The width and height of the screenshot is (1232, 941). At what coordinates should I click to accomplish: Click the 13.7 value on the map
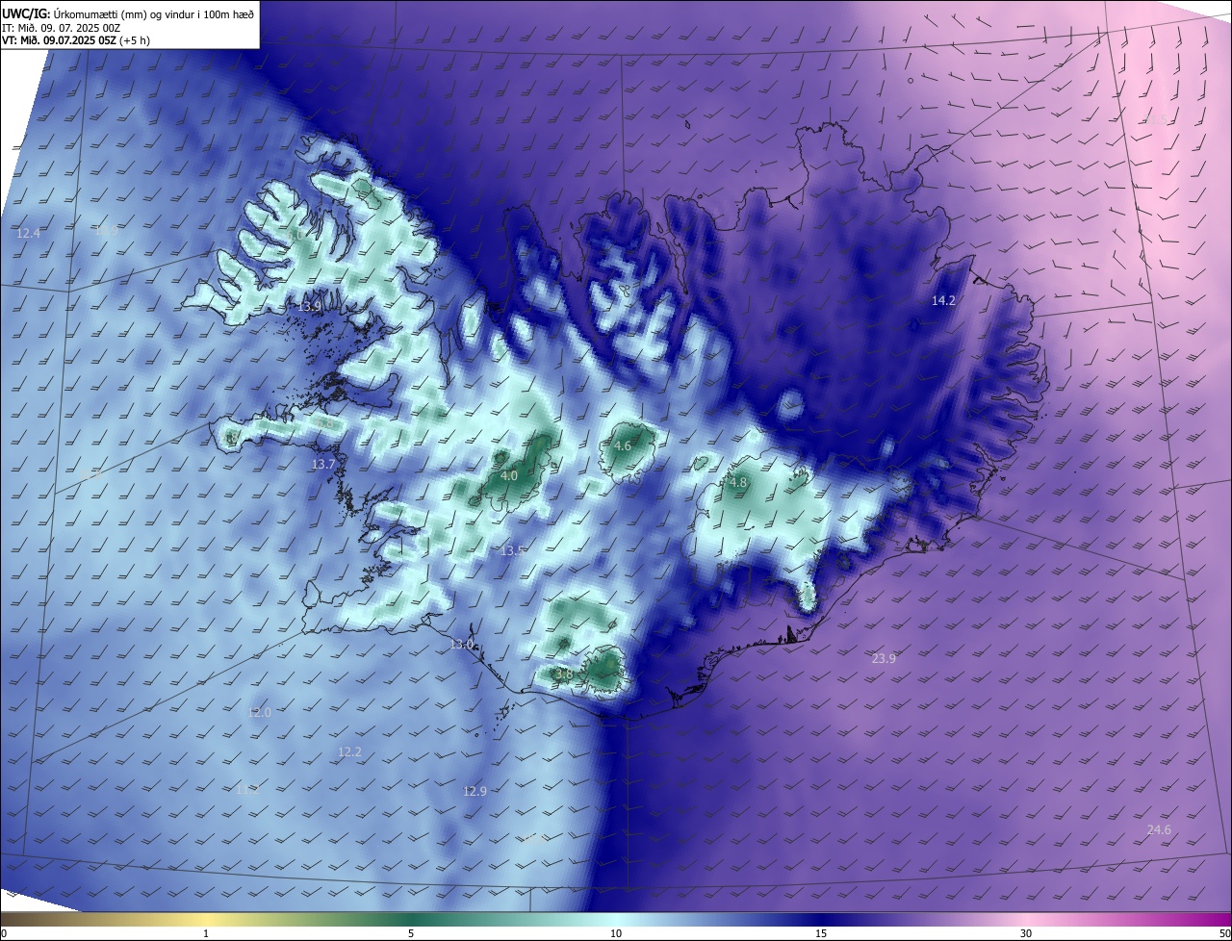(x=323, y=464)
